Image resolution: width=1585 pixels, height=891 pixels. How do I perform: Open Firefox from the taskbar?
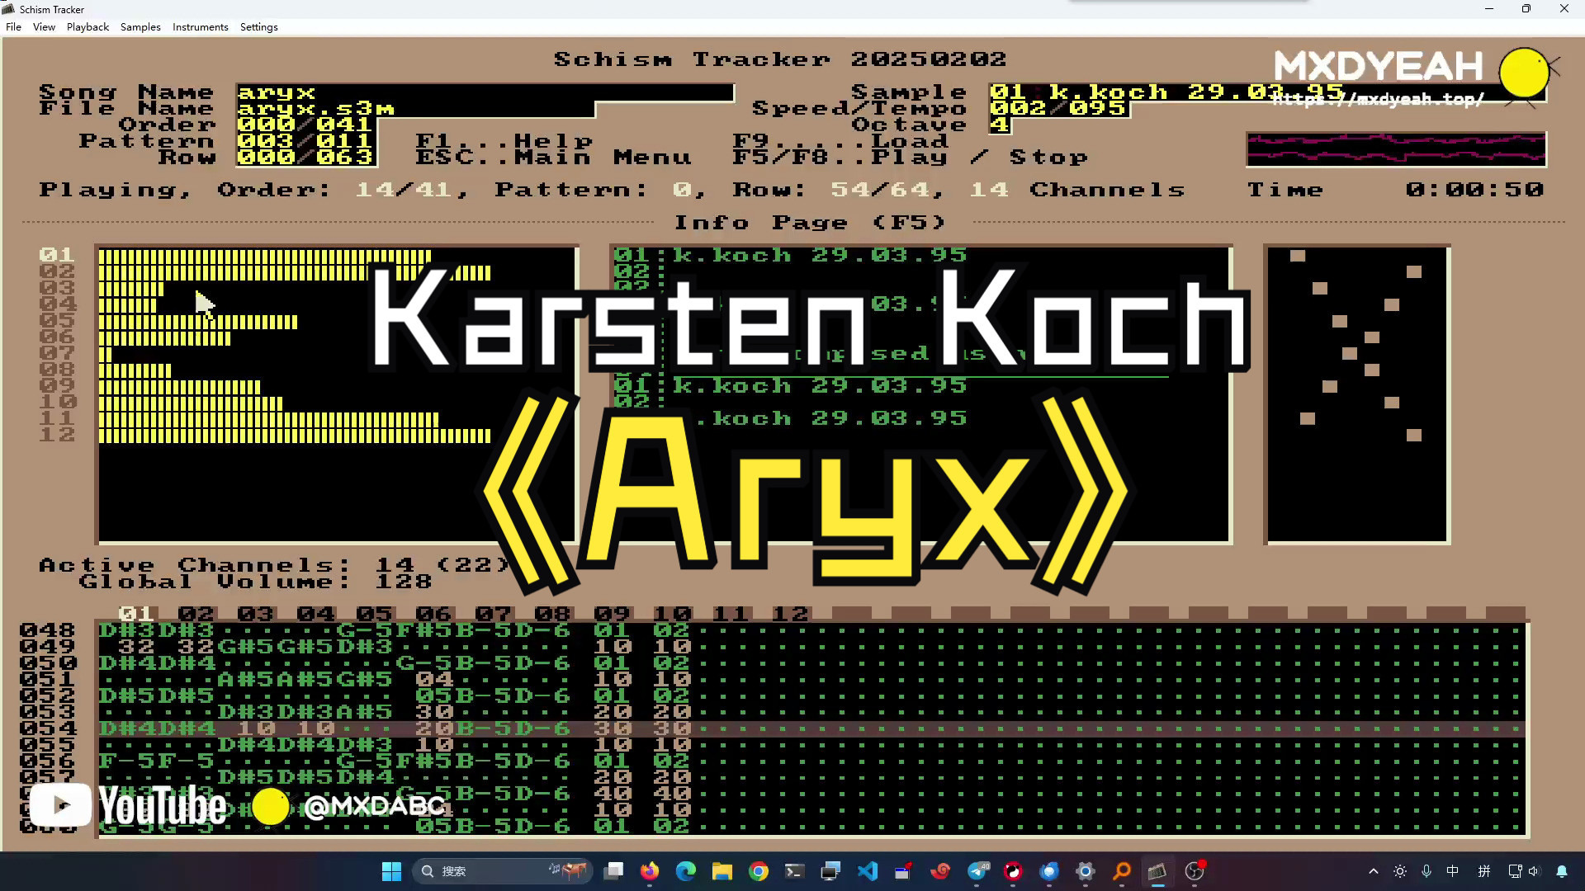click(x=650, y=871)
